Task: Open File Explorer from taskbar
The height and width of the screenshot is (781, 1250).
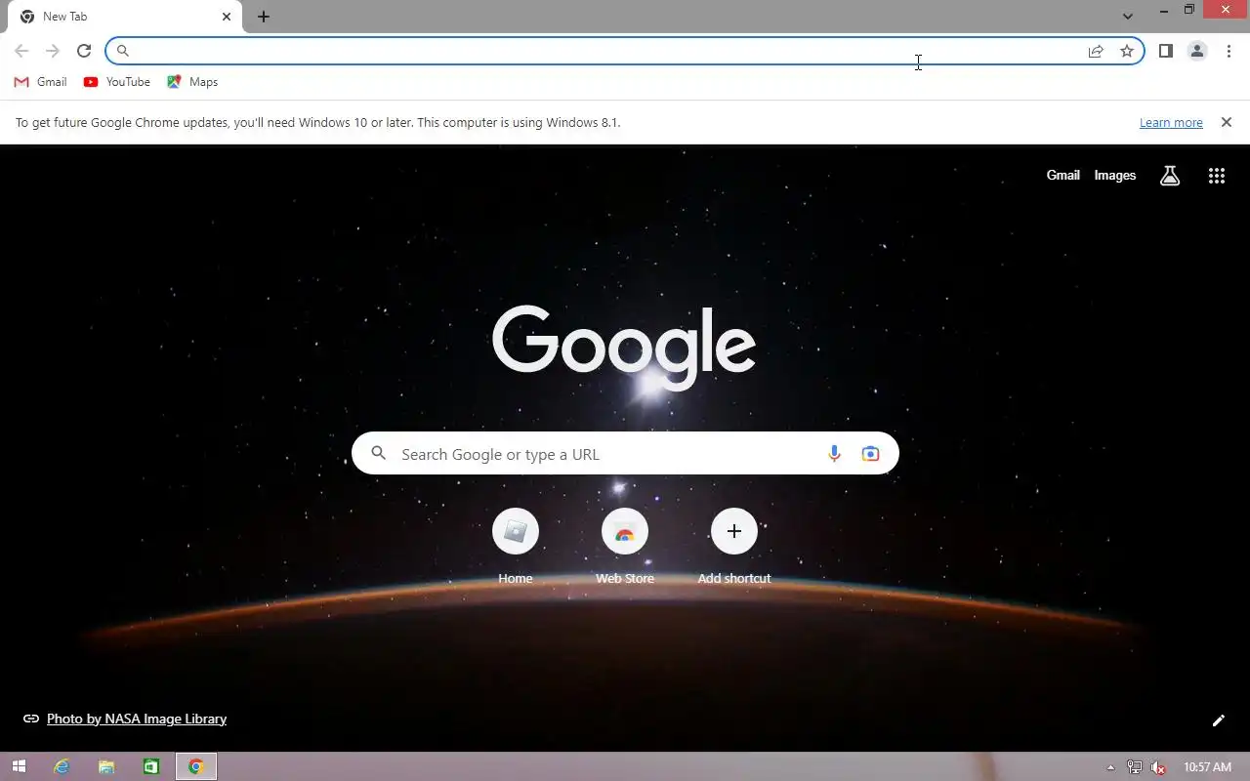Action: click(106, 767)
